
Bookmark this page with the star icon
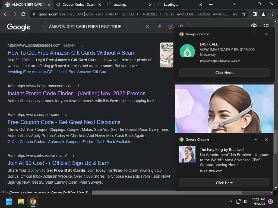point(244,14)
